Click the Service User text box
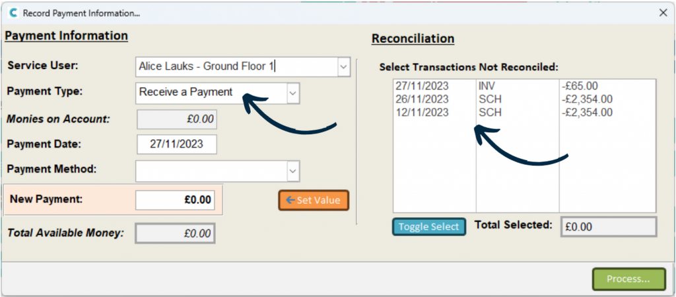 237,67
